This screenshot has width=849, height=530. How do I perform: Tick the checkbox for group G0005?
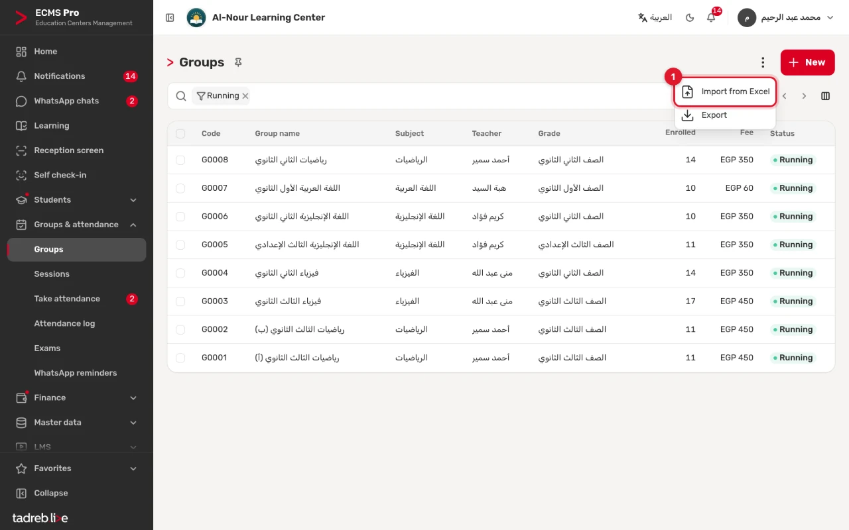pyautogui.click(x=180, y=245)
